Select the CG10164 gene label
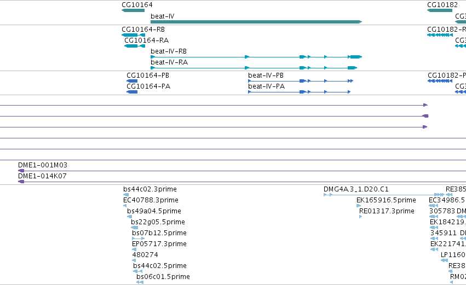The width and height of the screenshot is (466, 285). [x=137, y=5]
